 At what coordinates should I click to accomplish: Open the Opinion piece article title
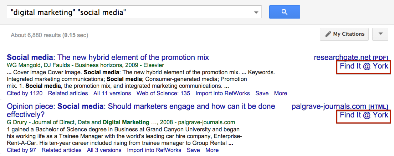[141, 110]
